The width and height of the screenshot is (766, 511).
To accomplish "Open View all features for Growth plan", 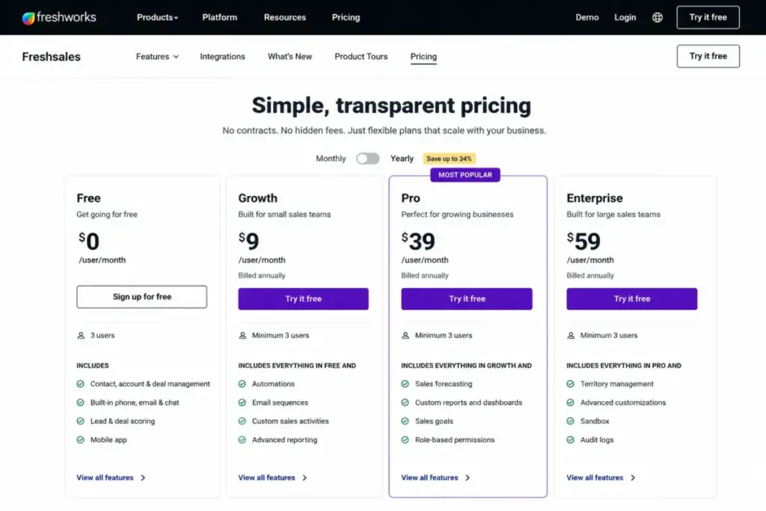I will (267, 478).
